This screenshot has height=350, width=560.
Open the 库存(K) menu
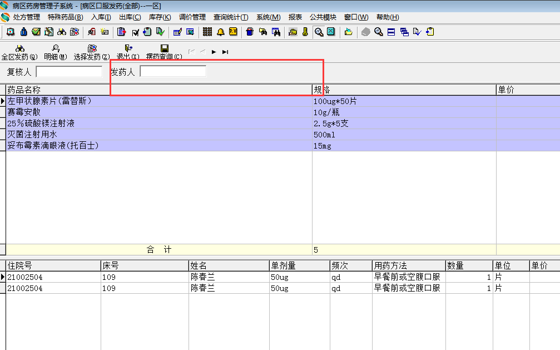160,17
